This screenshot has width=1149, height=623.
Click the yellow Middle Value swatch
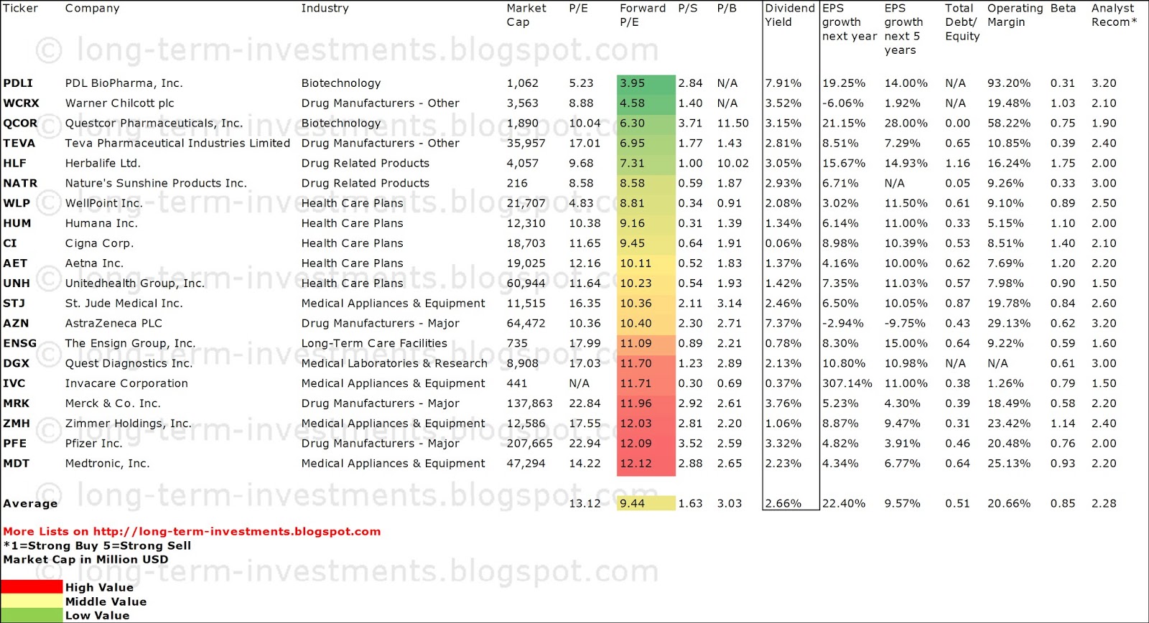coord(32,601)
